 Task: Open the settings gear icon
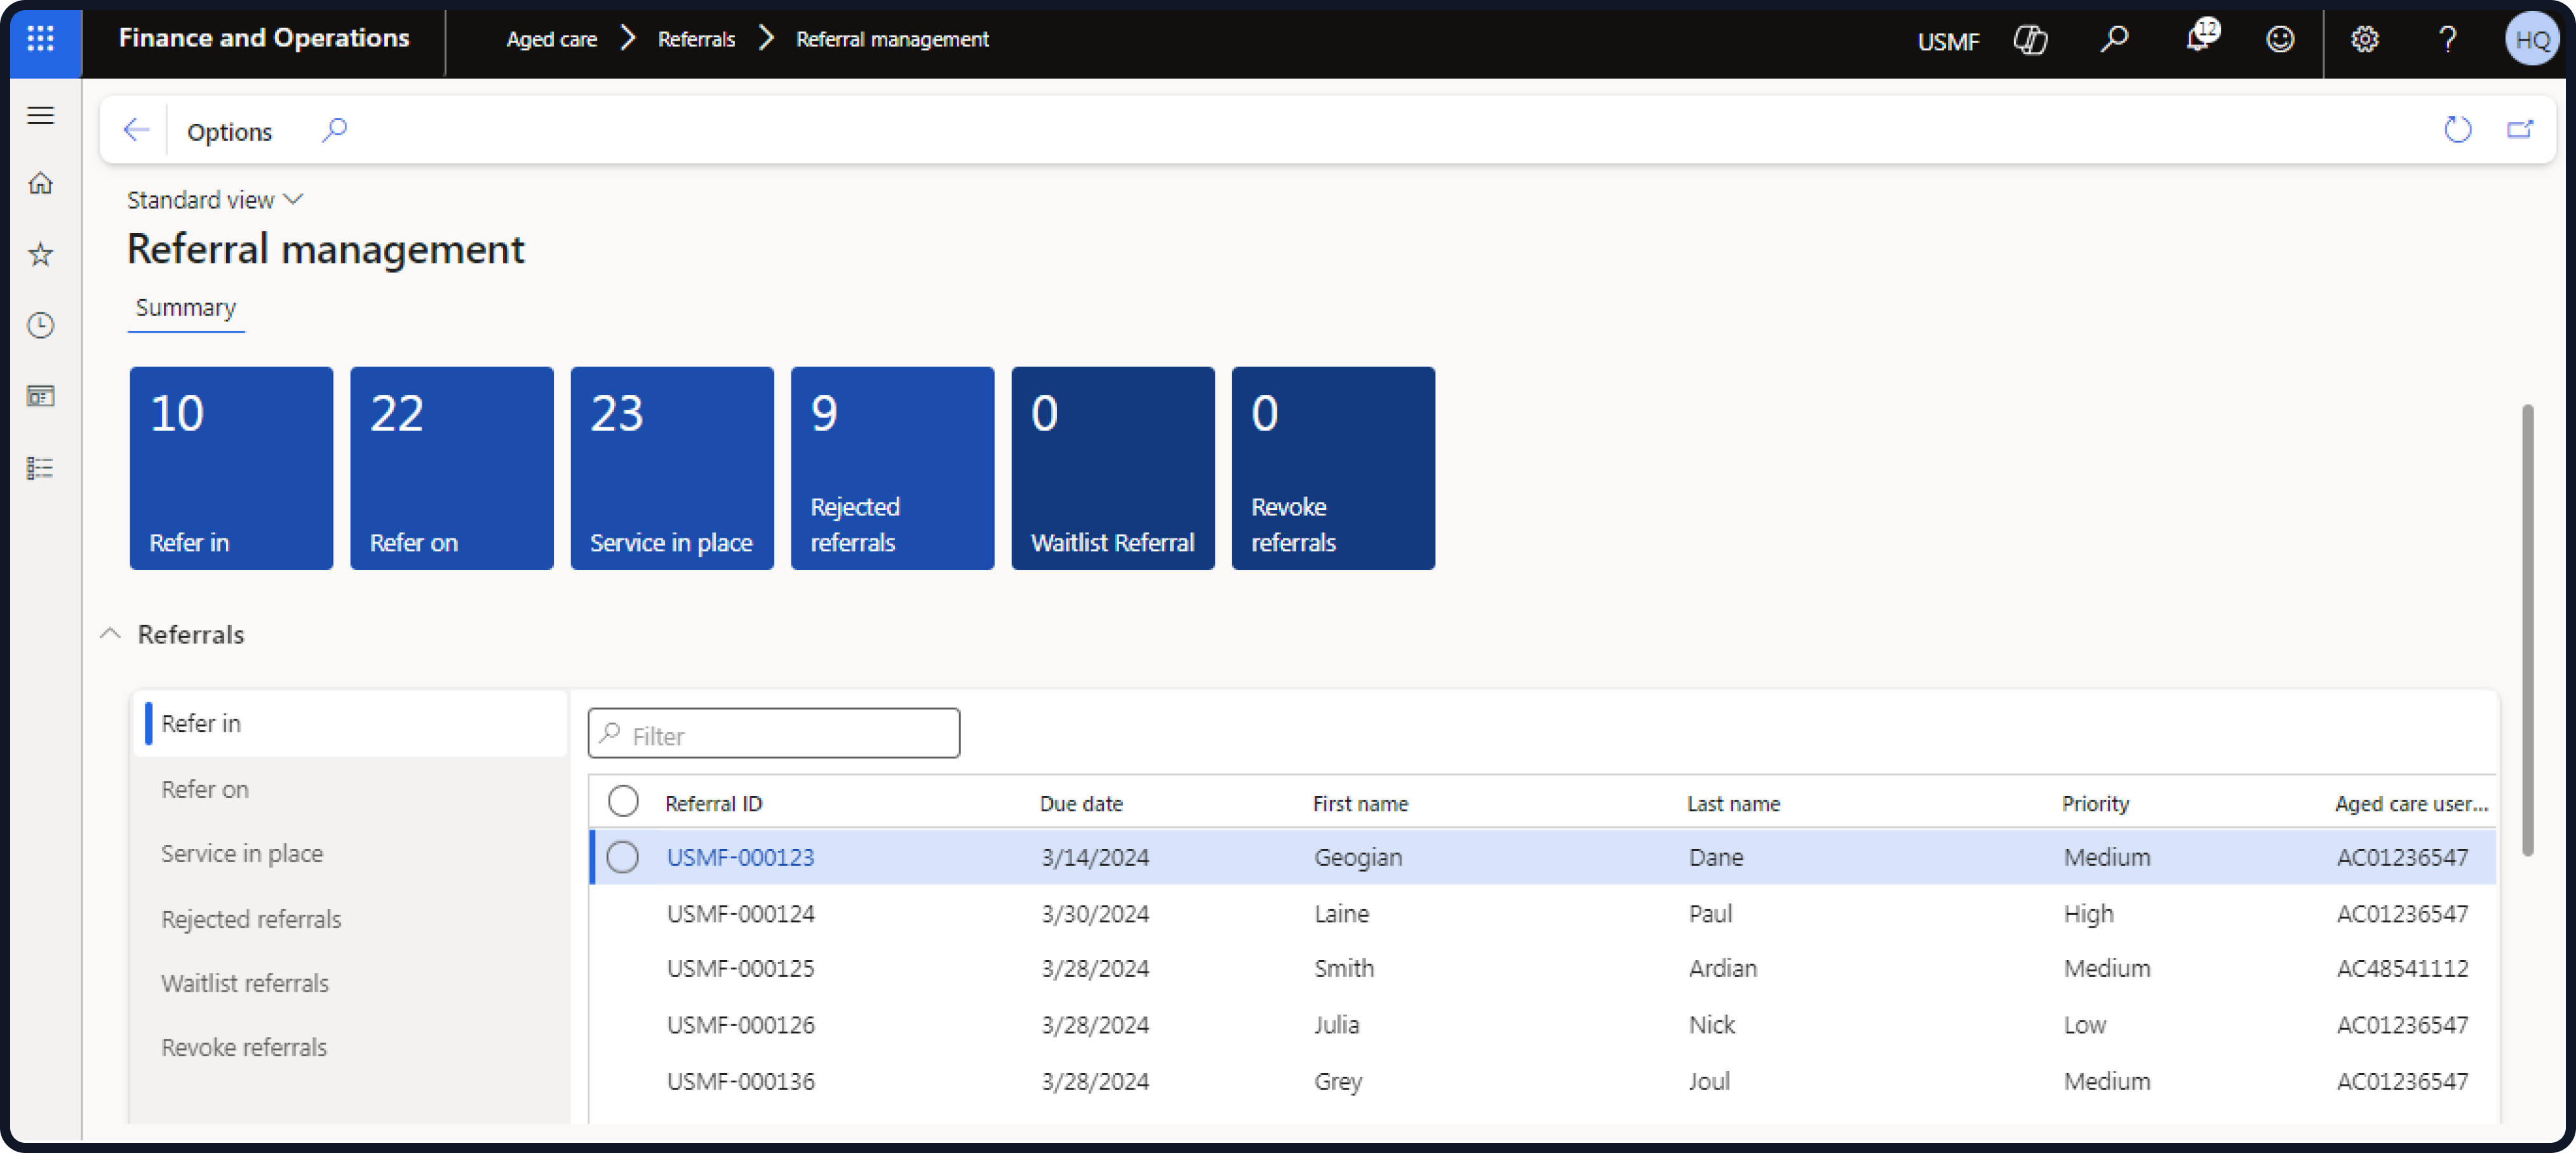click(2364, 40)
